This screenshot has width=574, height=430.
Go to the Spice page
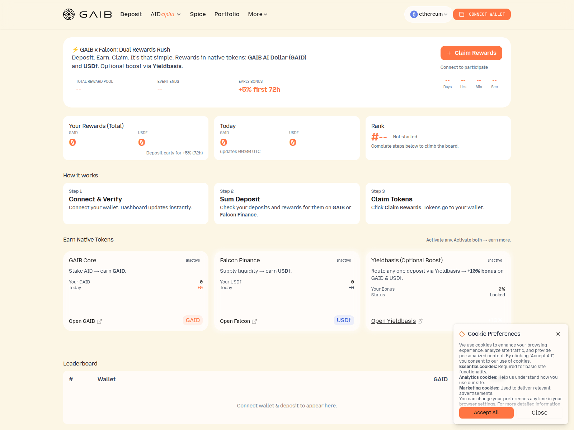(x=198, y=14)
